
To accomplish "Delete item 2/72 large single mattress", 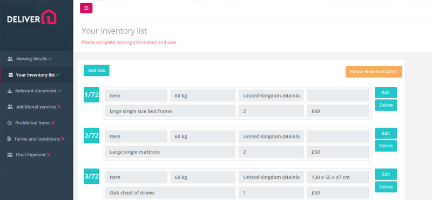I will click(386, 146).
